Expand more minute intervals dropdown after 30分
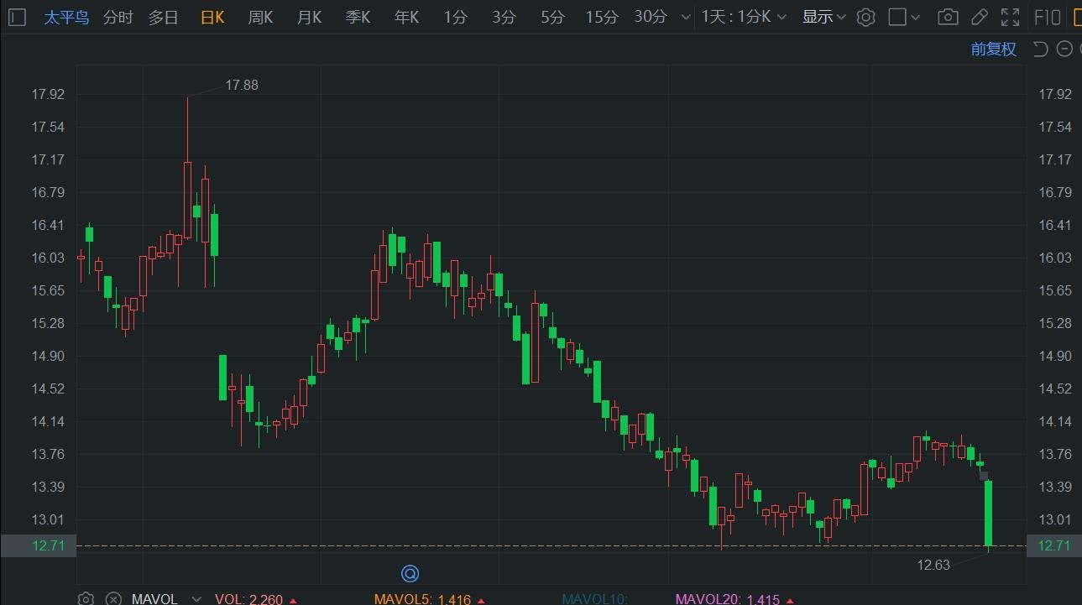 (686, 17)
